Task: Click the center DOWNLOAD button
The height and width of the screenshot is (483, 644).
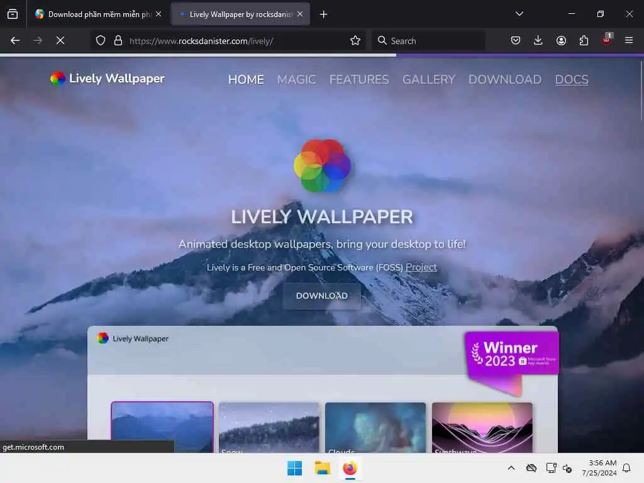Action: 321,296
